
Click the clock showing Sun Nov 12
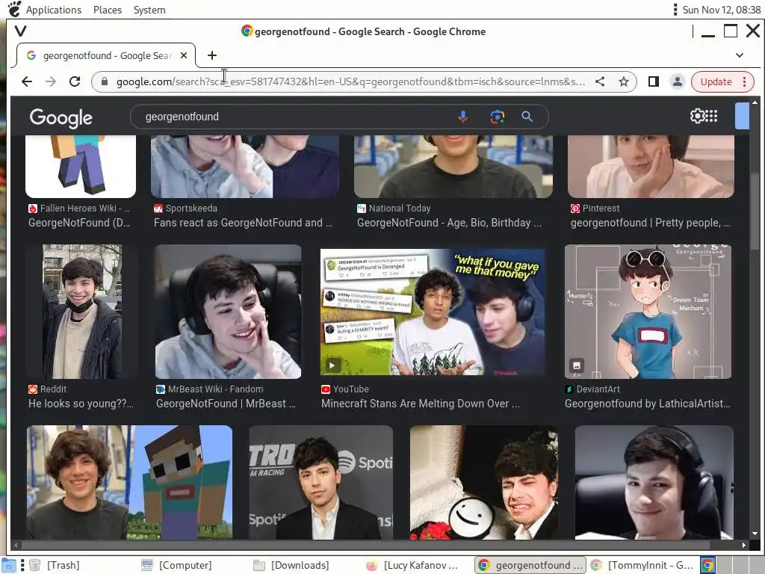(721, 10)
